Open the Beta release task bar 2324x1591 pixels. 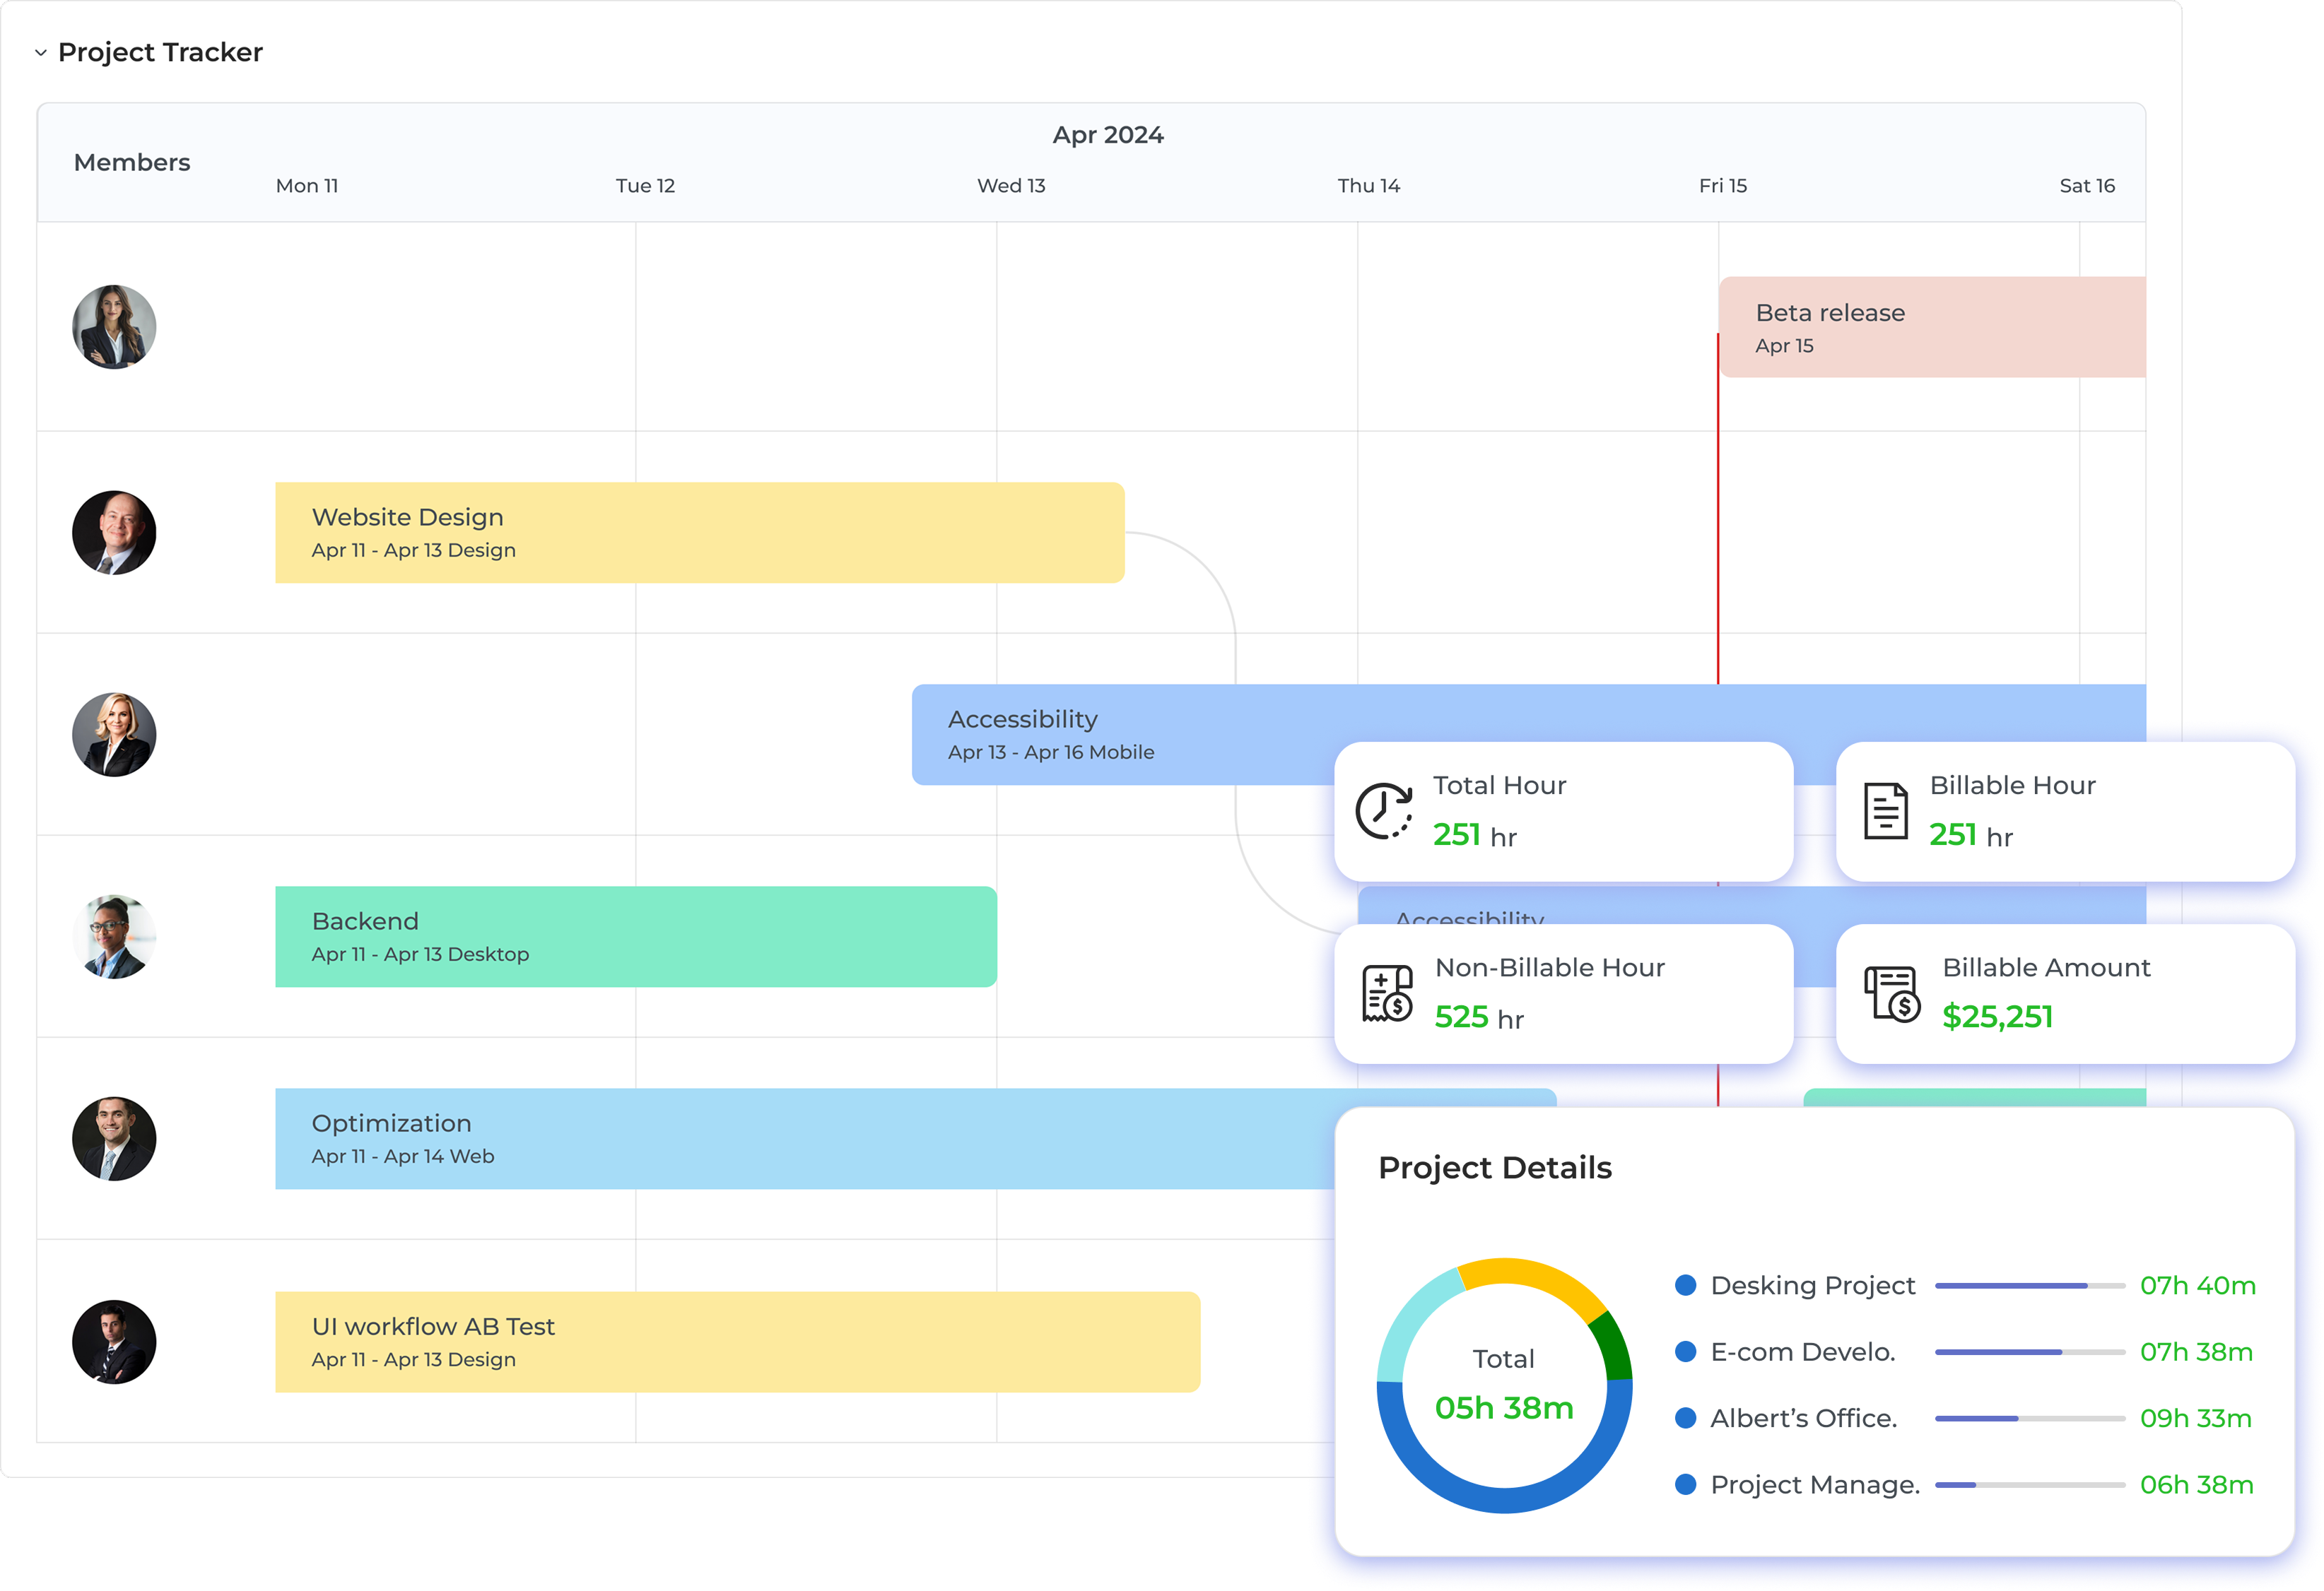point(1932,327)
